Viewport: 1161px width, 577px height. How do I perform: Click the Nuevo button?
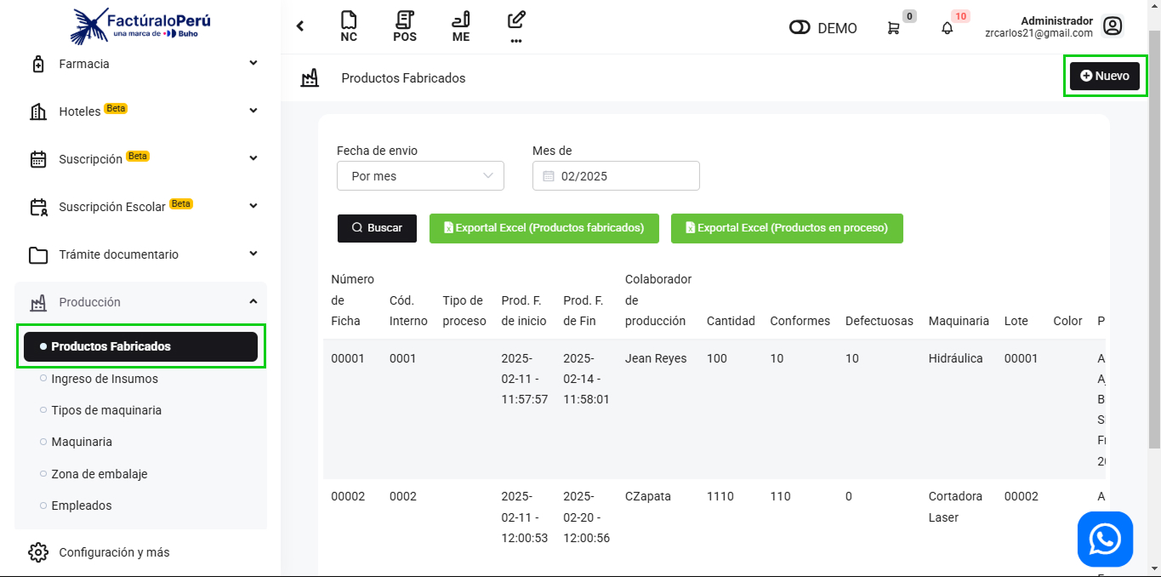(1104, 76)
